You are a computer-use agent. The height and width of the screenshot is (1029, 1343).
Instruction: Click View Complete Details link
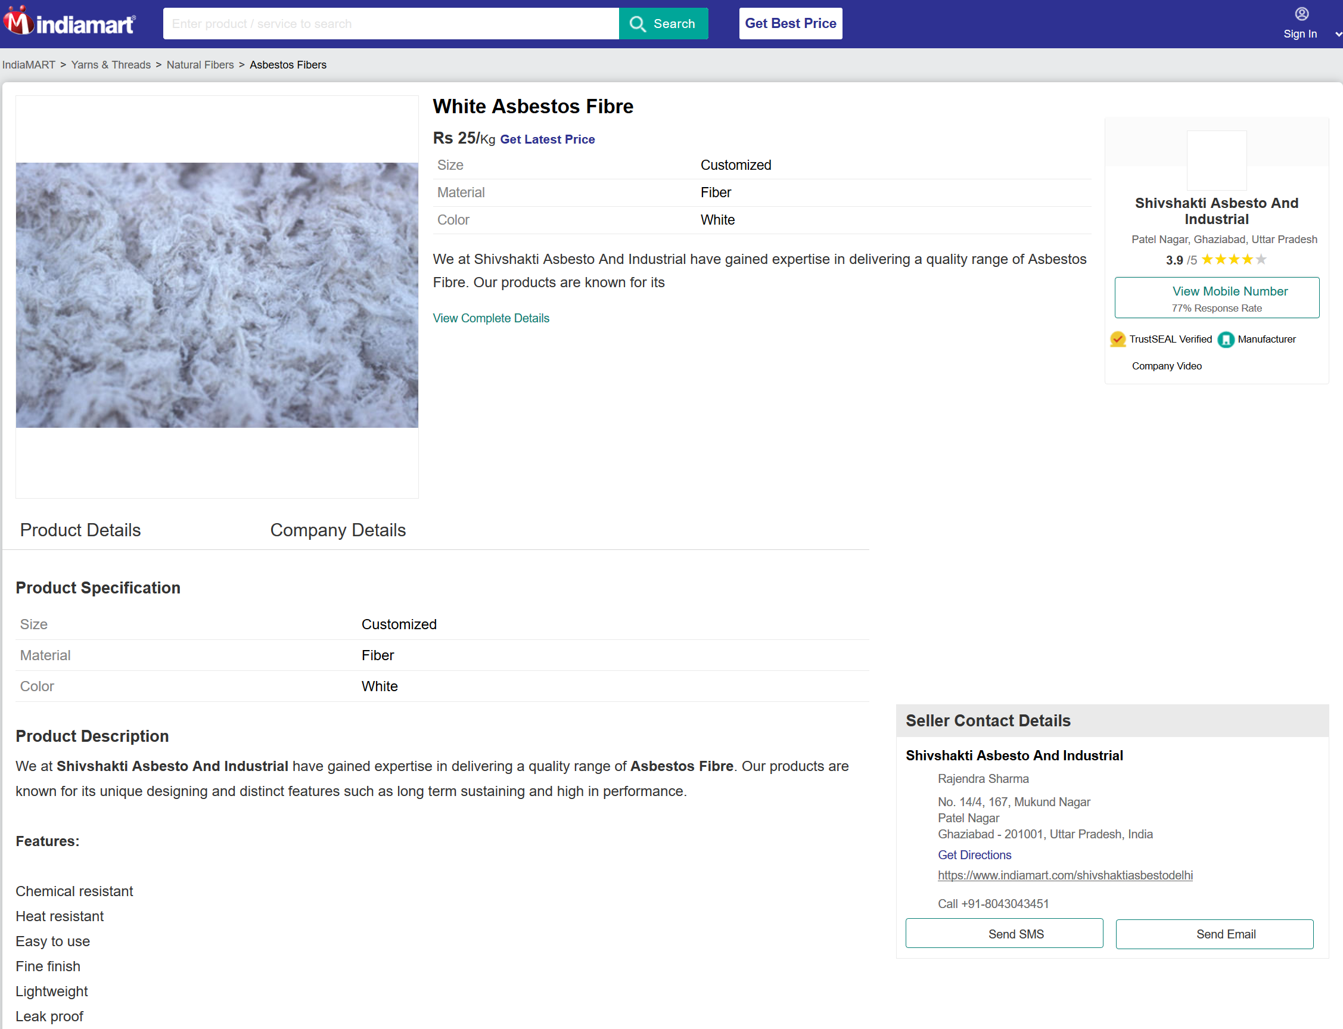click(491, 319)
